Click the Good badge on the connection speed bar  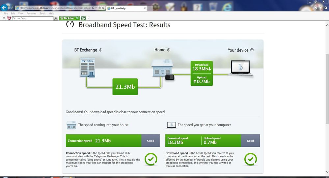tap(151, 141)
